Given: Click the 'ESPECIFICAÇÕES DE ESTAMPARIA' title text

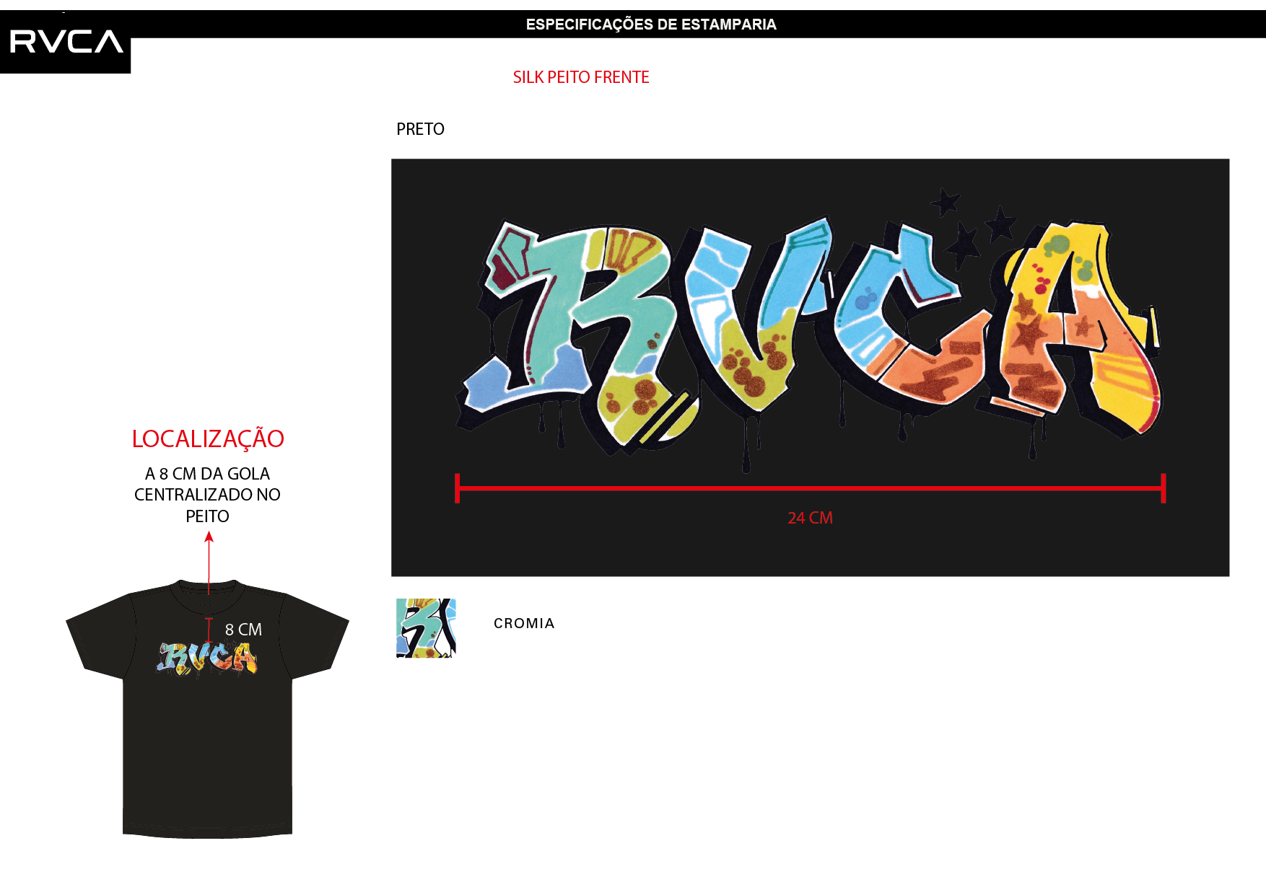Looking at the screenshot, I should tap(651, 25).
